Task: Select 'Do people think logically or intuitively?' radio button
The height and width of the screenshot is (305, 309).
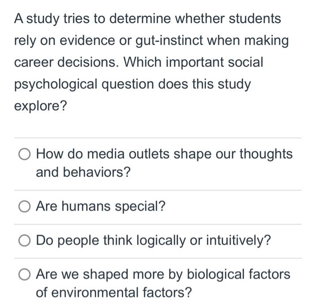Action: pos(25,240)
